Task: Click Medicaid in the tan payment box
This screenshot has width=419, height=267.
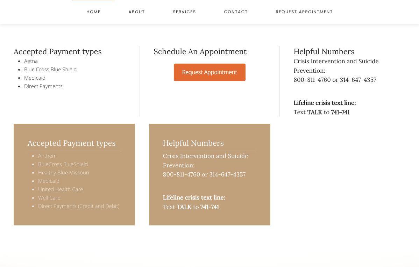Action: tap(49, 181)
